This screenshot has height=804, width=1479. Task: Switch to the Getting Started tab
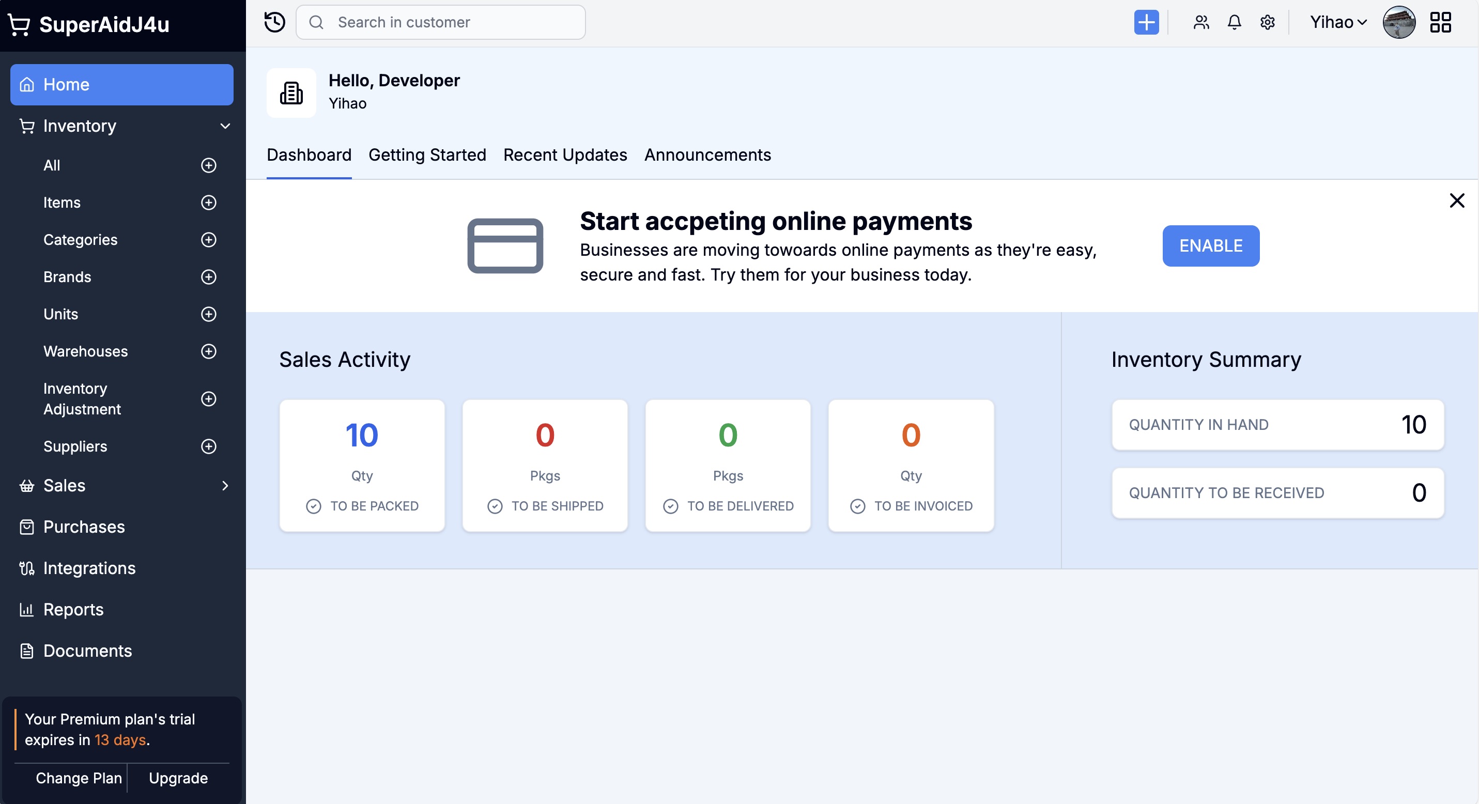(x=427, y=155)
